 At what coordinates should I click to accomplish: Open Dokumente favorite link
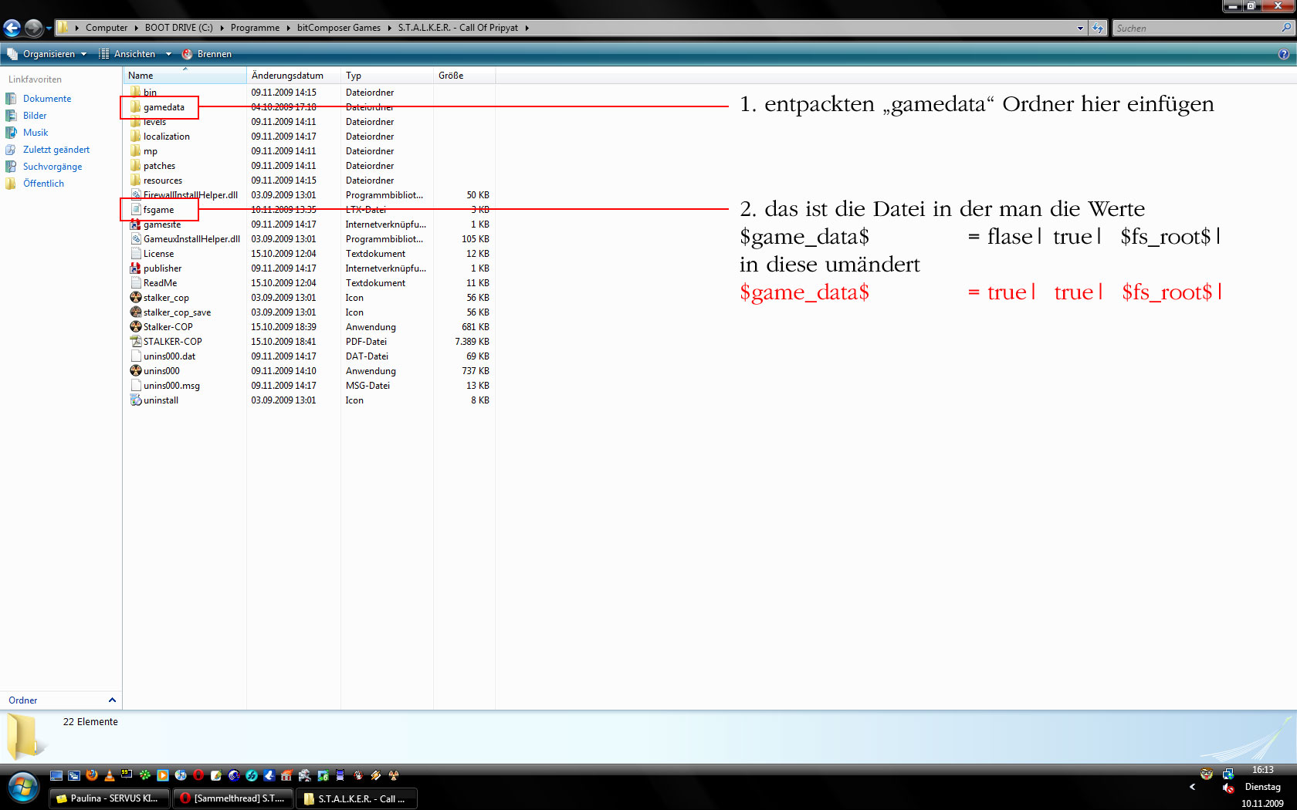point(47,99)
